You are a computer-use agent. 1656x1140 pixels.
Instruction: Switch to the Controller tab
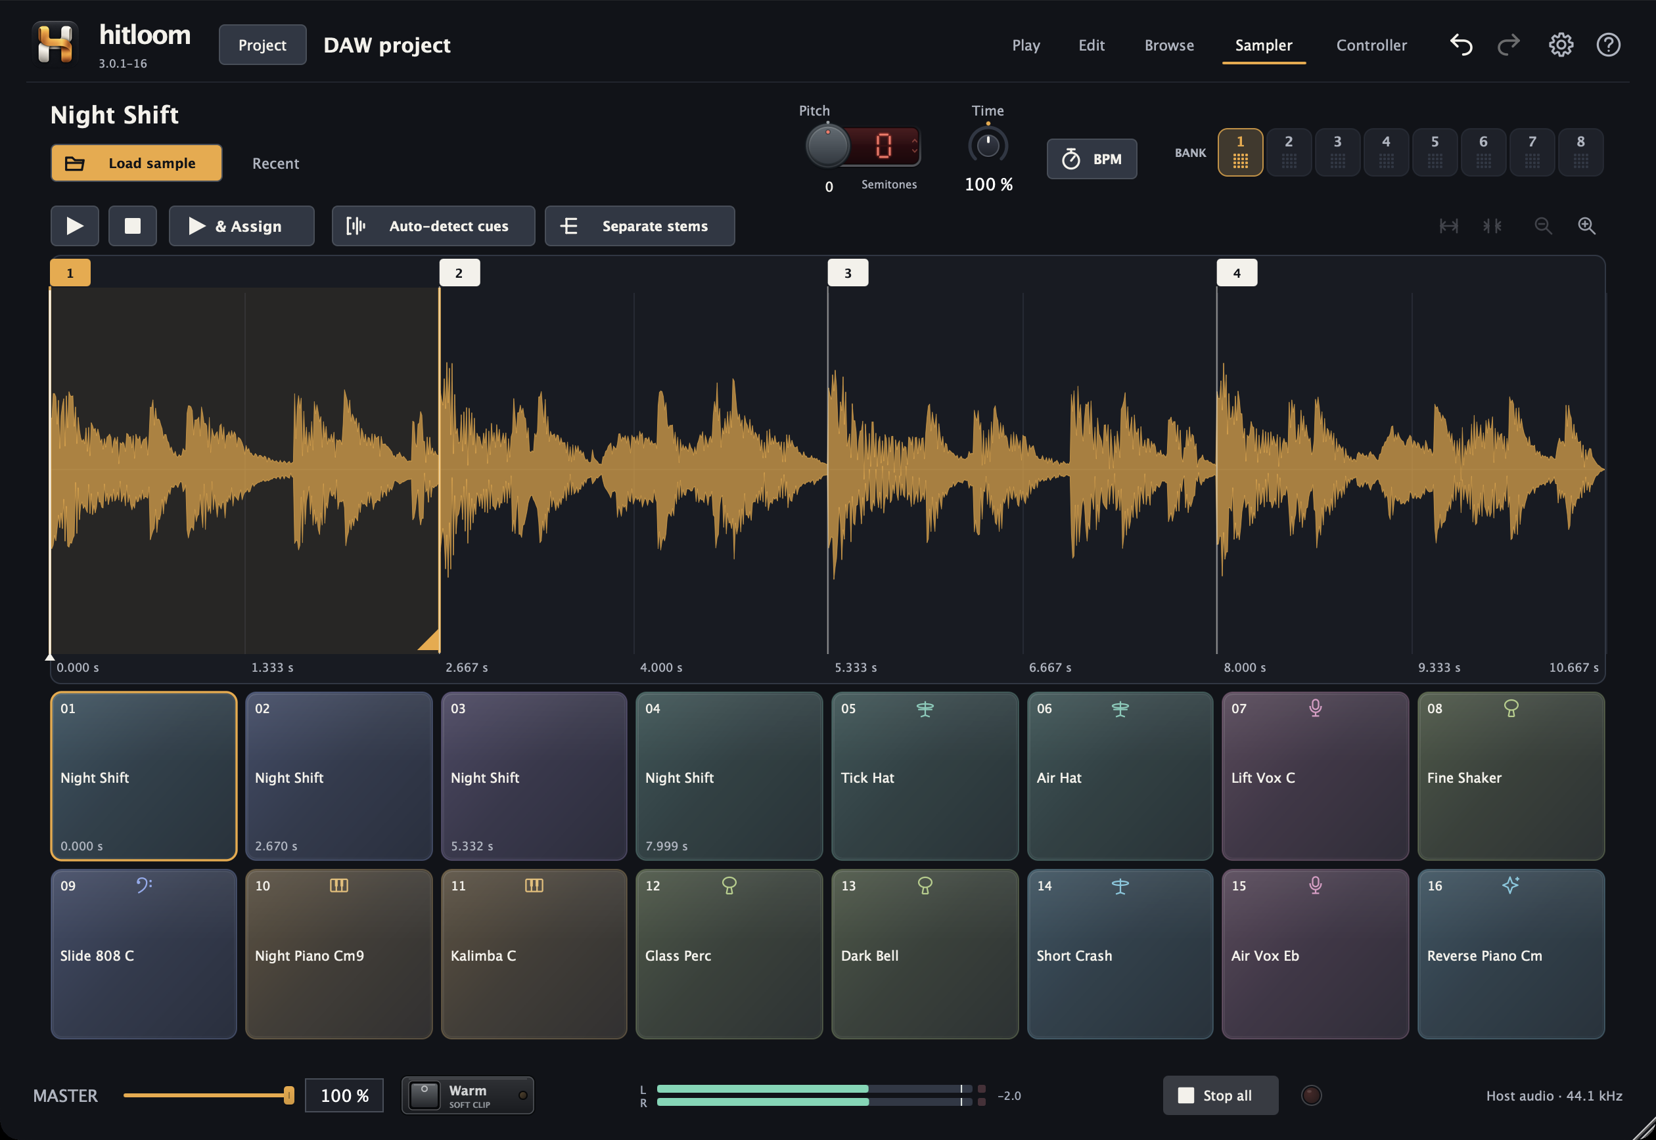pos(1371,45)
